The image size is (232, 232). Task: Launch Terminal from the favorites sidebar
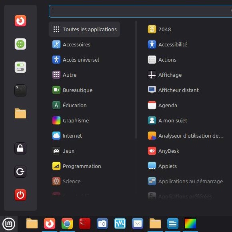tap(20, 90)
